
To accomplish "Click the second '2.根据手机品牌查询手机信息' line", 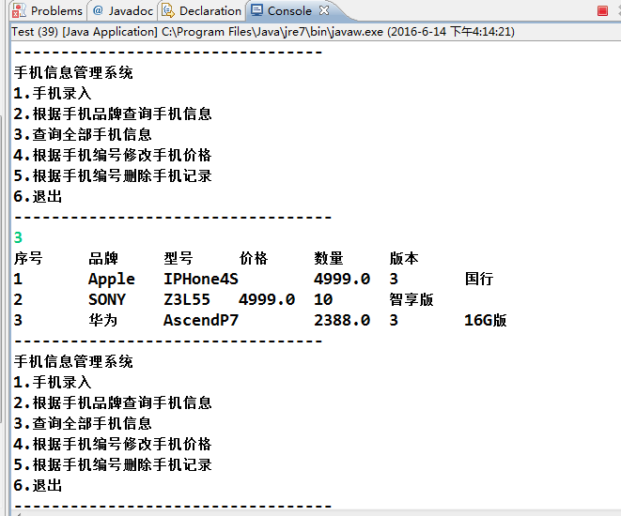I will [x=113, y=402].
